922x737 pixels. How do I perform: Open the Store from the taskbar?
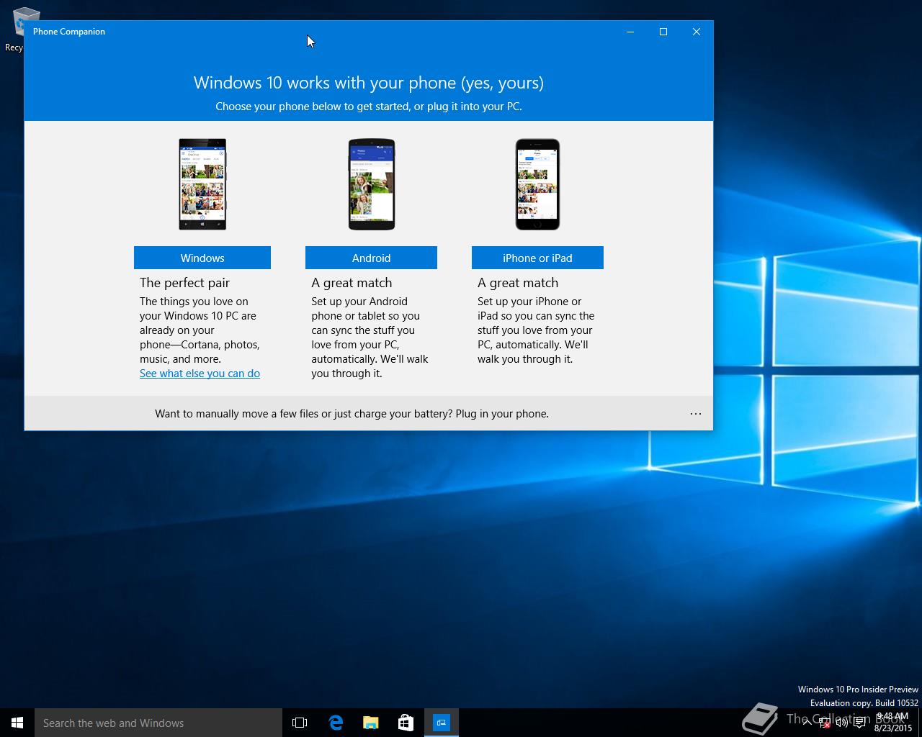406,723
